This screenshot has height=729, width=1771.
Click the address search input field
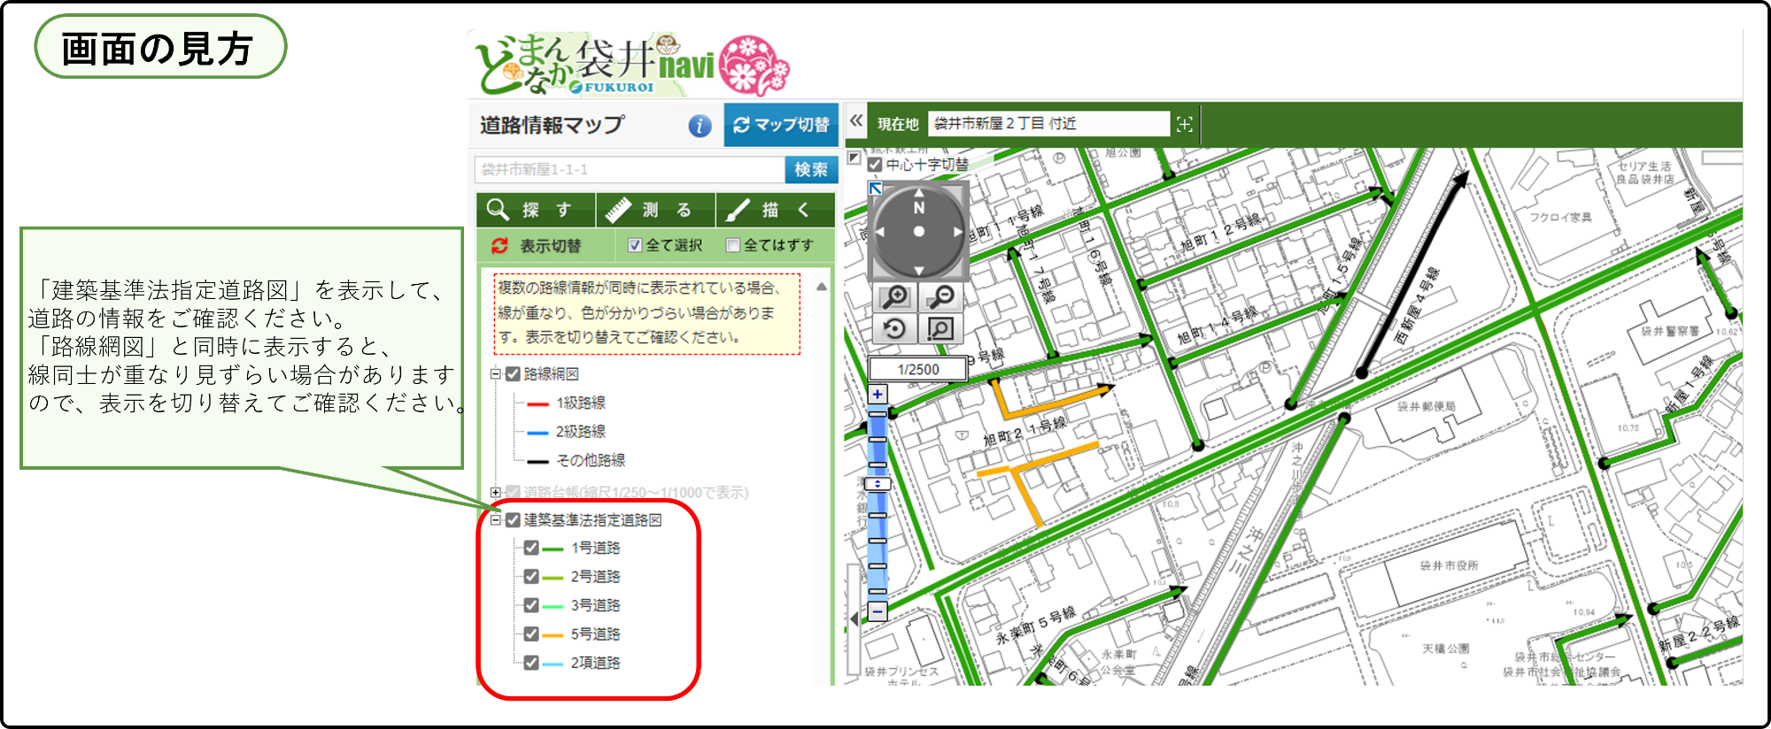click(630, 169)
